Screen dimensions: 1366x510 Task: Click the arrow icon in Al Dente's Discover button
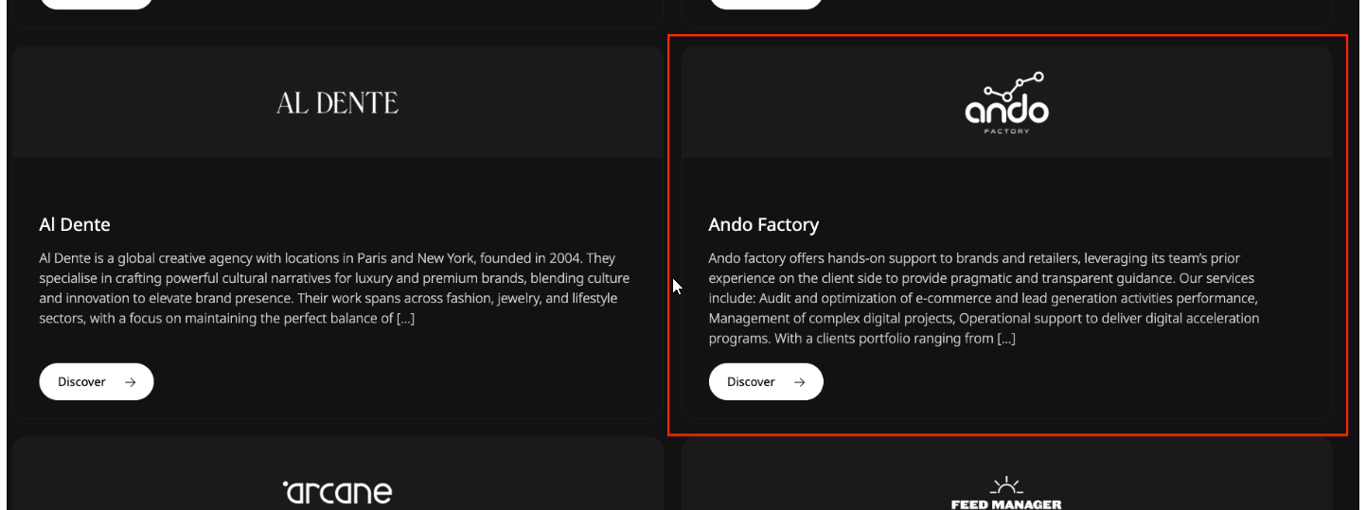(x=131, y=382)
